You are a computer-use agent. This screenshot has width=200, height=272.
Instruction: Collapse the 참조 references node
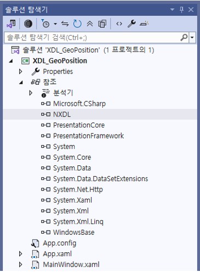[21, 83]
